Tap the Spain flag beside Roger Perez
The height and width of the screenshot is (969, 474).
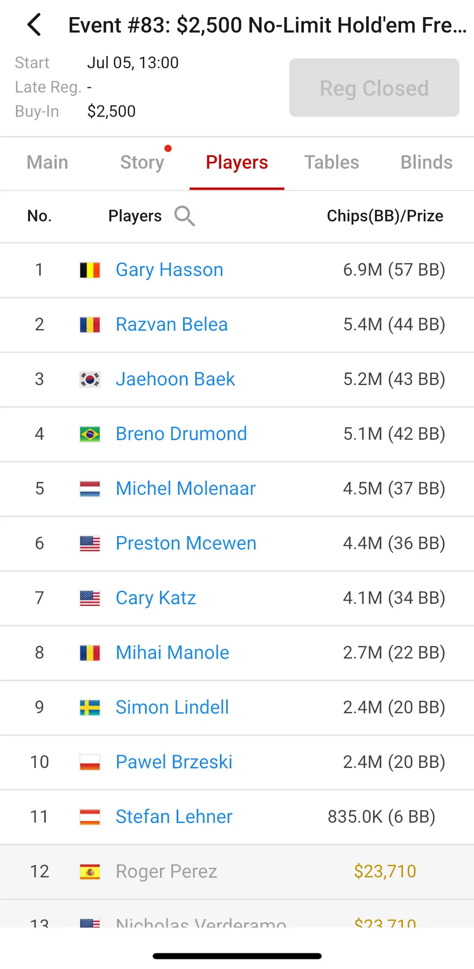click(90, 872)
